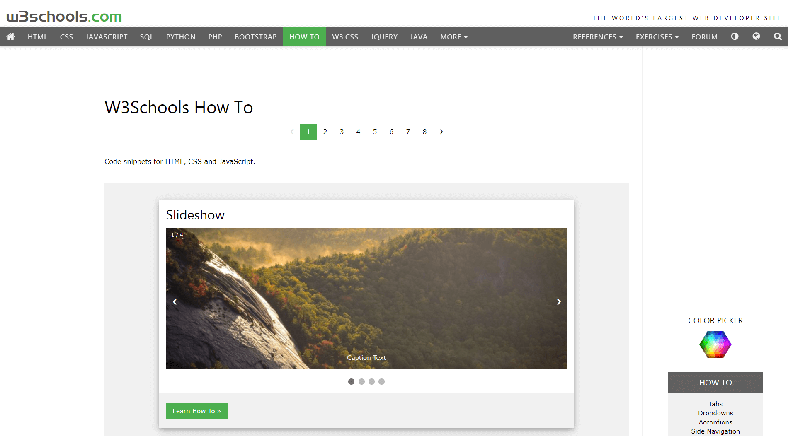Go to pagination page 8
Screen dimensions: 788x436
(424, 132)
